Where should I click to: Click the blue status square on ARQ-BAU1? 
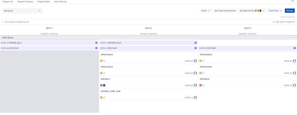coord(104,85)
